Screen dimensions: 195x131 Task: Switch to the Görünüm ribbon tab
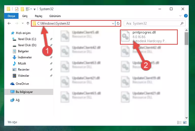tap(55, 16)
